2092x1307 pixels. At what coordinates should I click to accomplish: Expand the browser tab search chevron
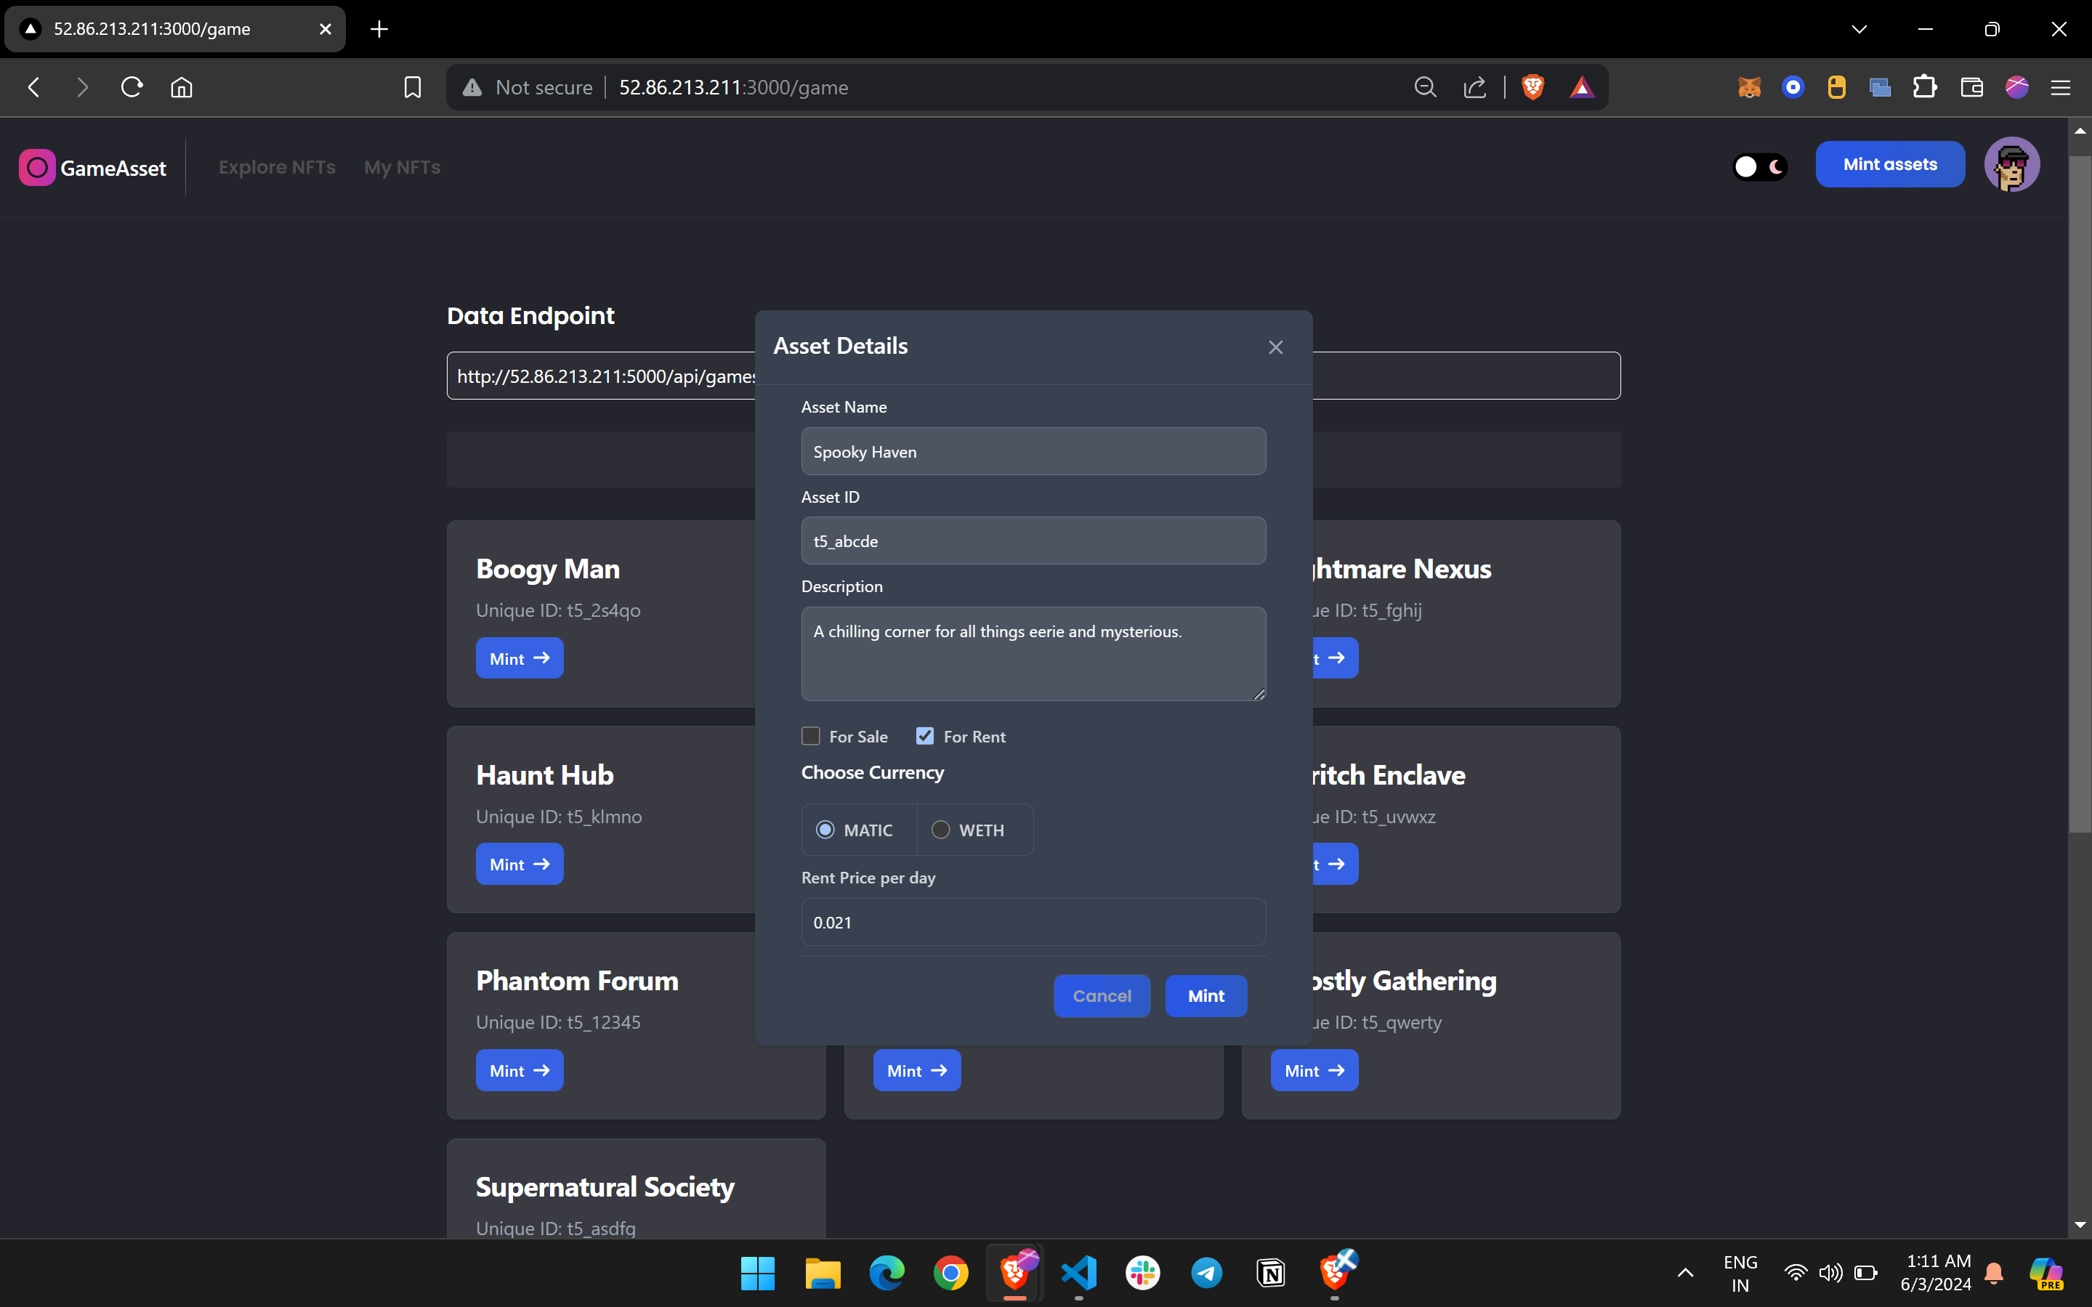click(x=1859, y=29)
